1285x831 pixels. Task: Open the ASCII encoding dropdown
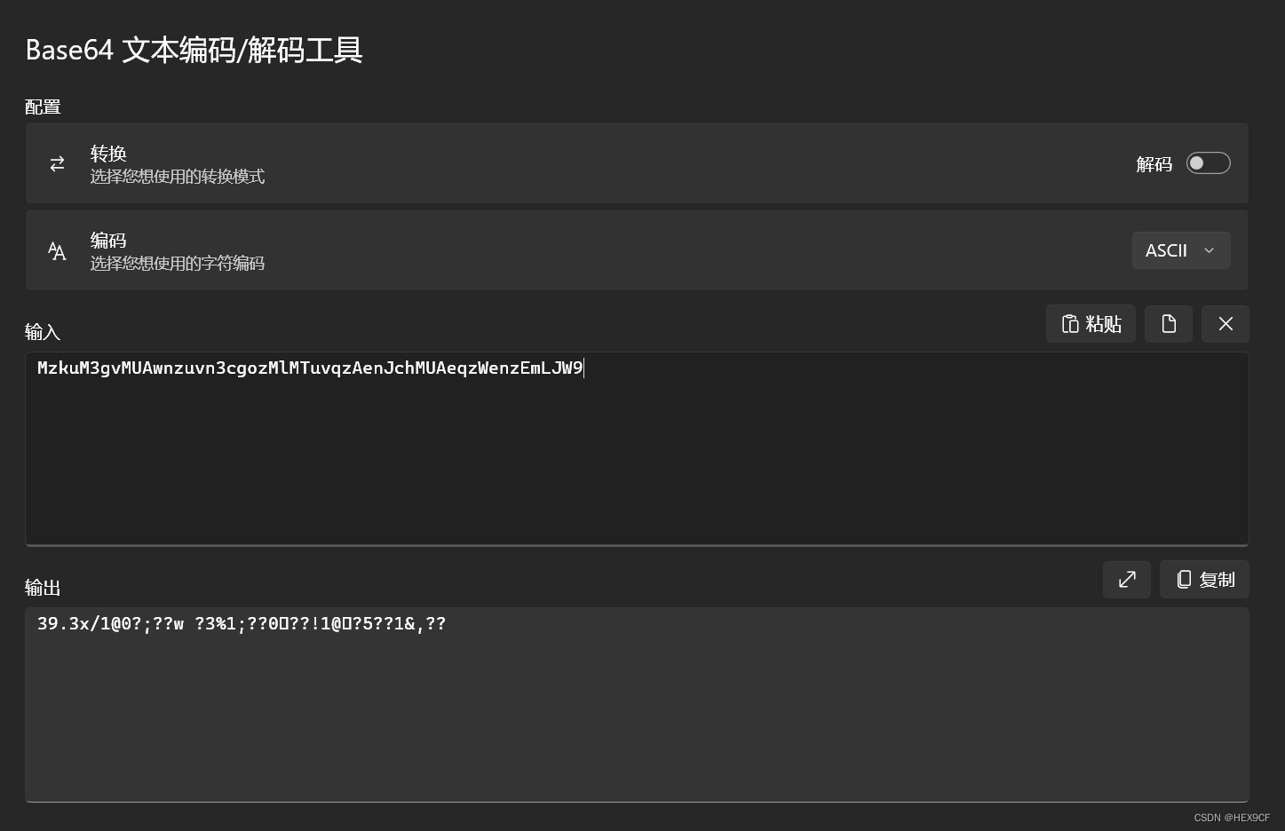1181,250
